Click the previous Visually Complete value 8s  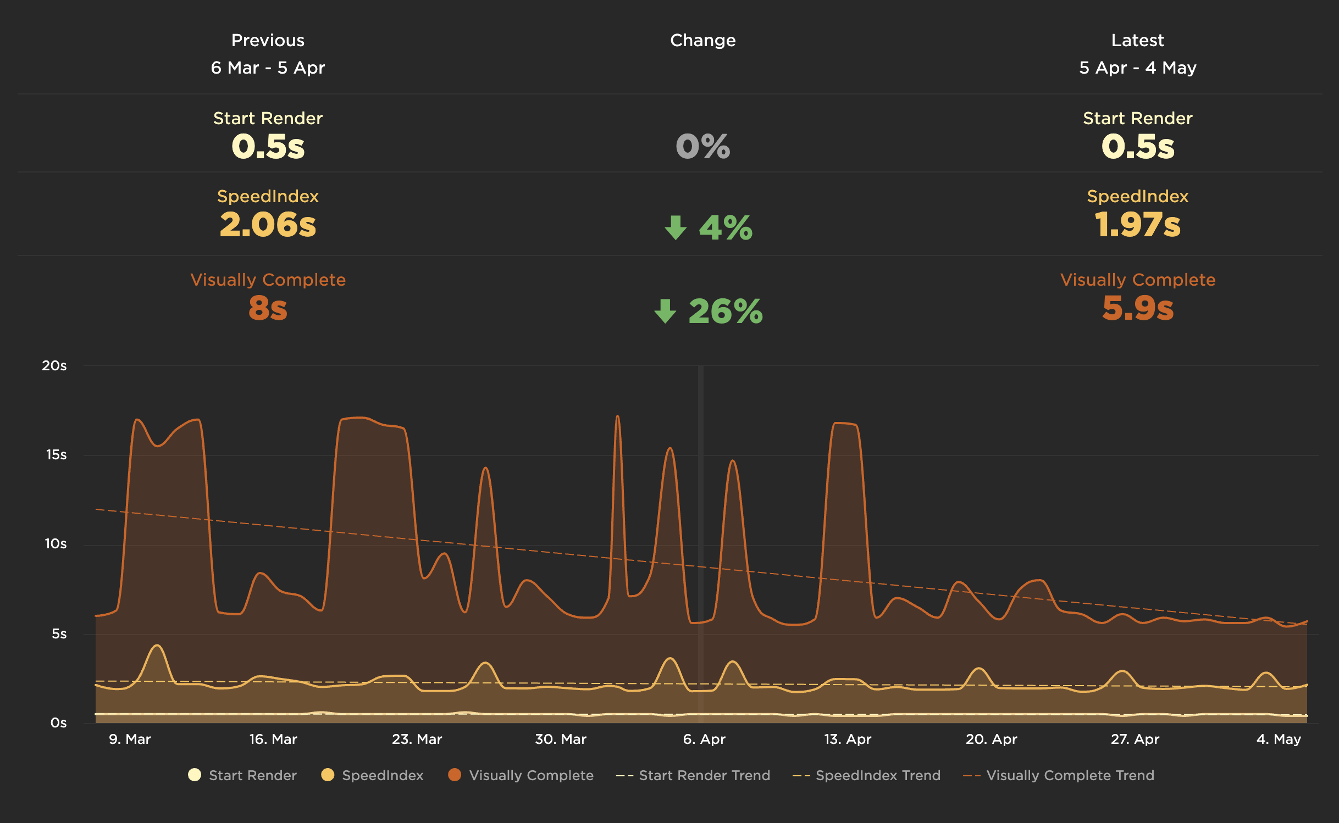(268, 308)
